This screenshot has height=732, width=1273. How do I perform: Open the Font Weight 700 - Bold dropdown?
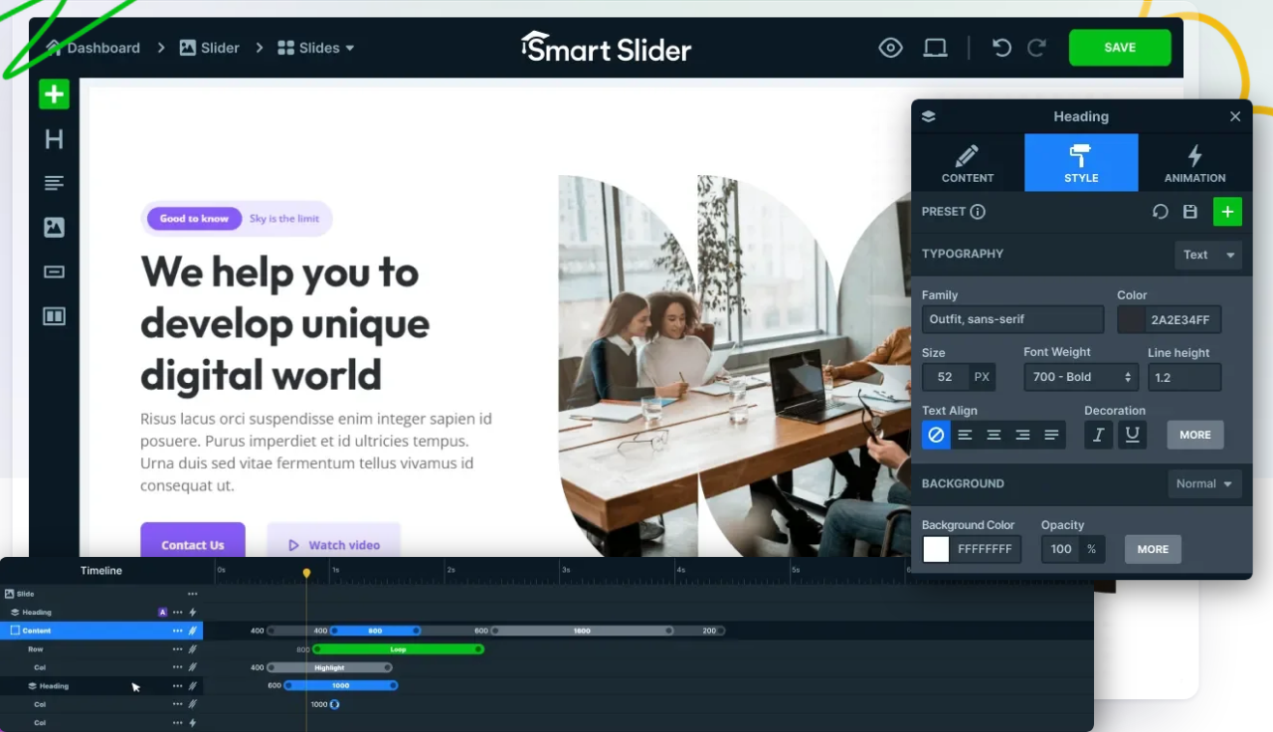tap(1080, 377)
